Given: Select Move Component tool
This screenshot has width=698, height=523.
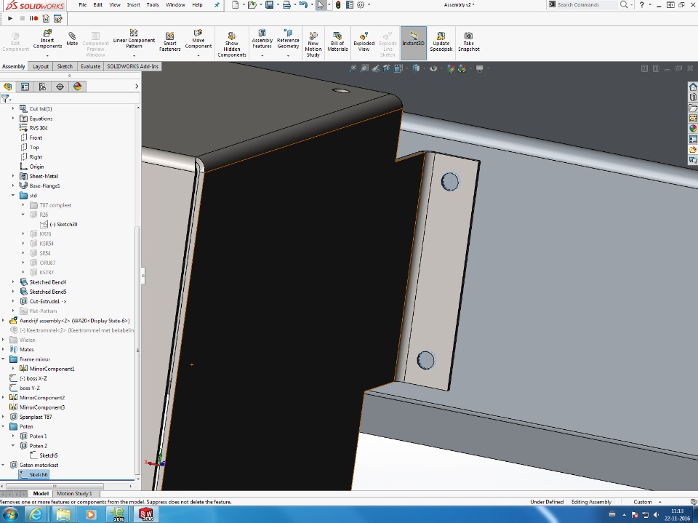Looking at the screenshot, I should (198, 39).
